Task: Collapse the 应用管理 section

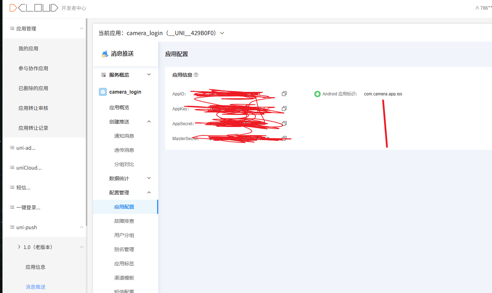Action: 82,28
